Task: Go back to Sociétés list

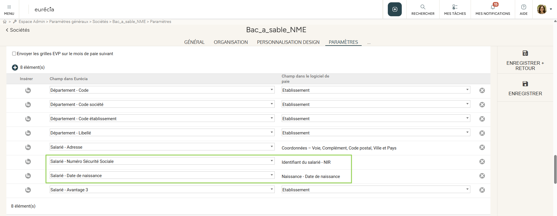Action: pos(18,30)
